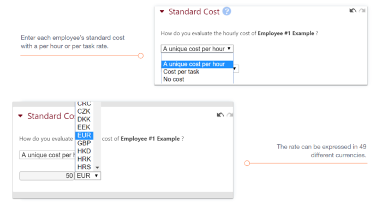Select 'Cost per task' option

coord(197,72)
